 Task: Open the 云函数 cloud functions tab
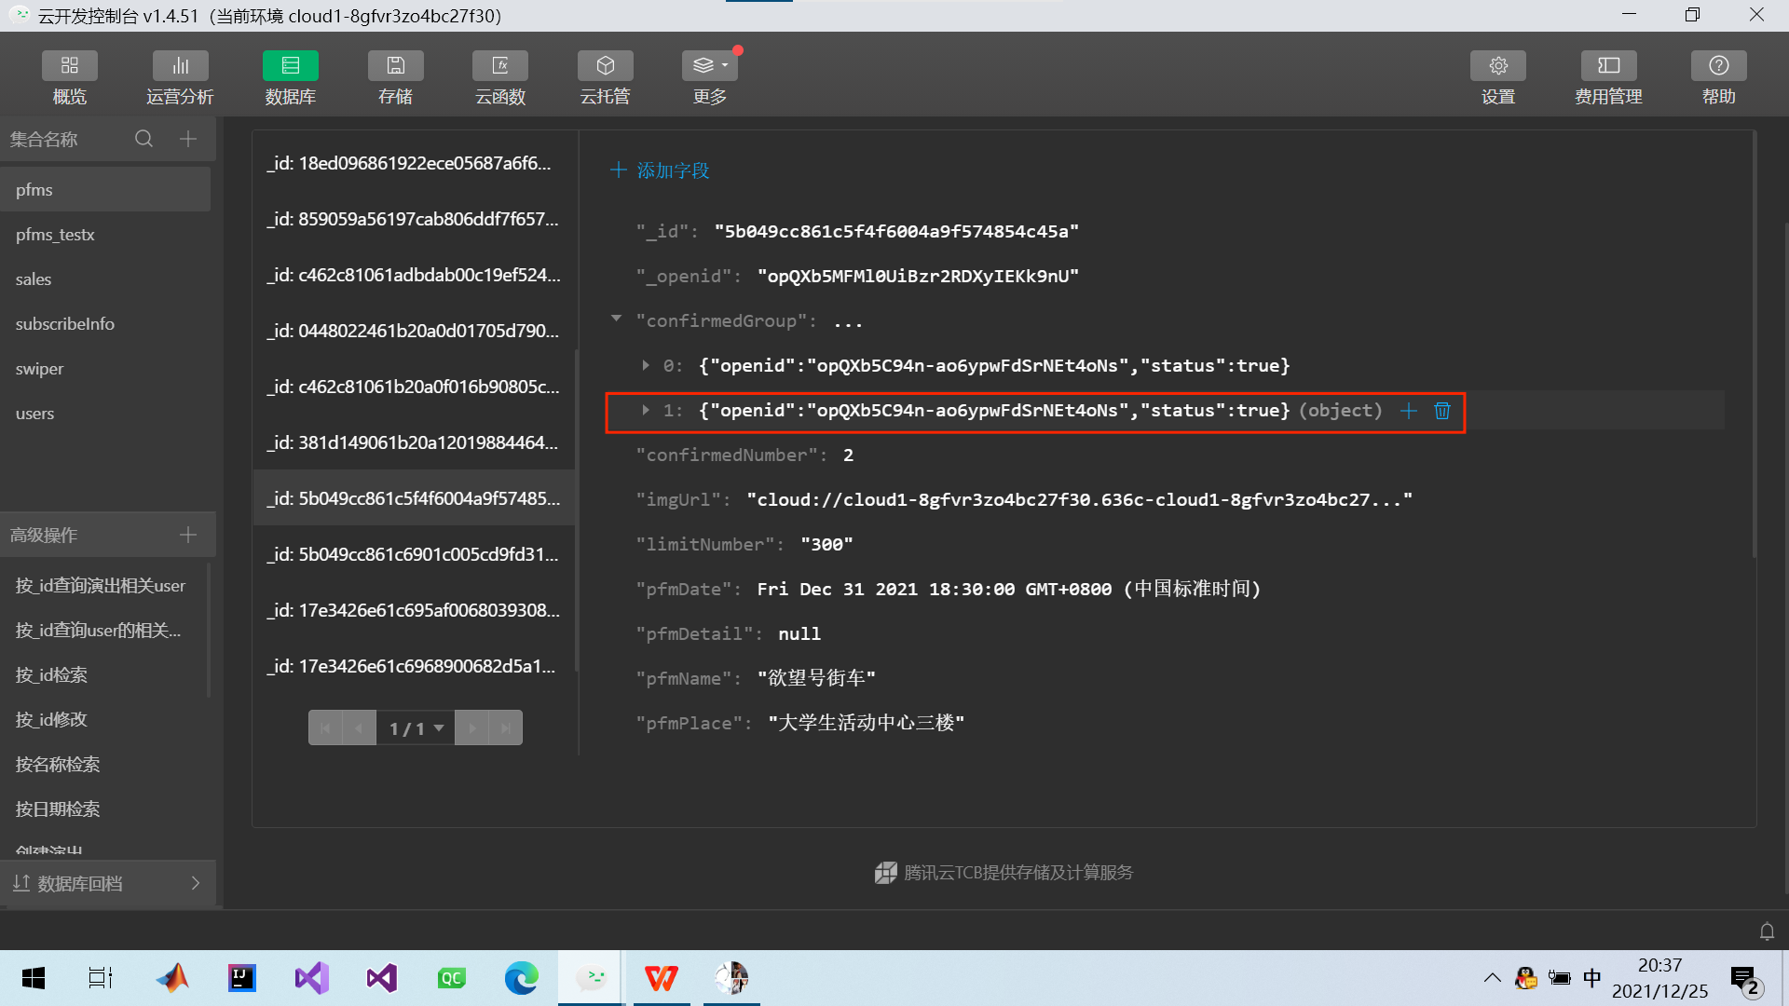tap(500, 78)
